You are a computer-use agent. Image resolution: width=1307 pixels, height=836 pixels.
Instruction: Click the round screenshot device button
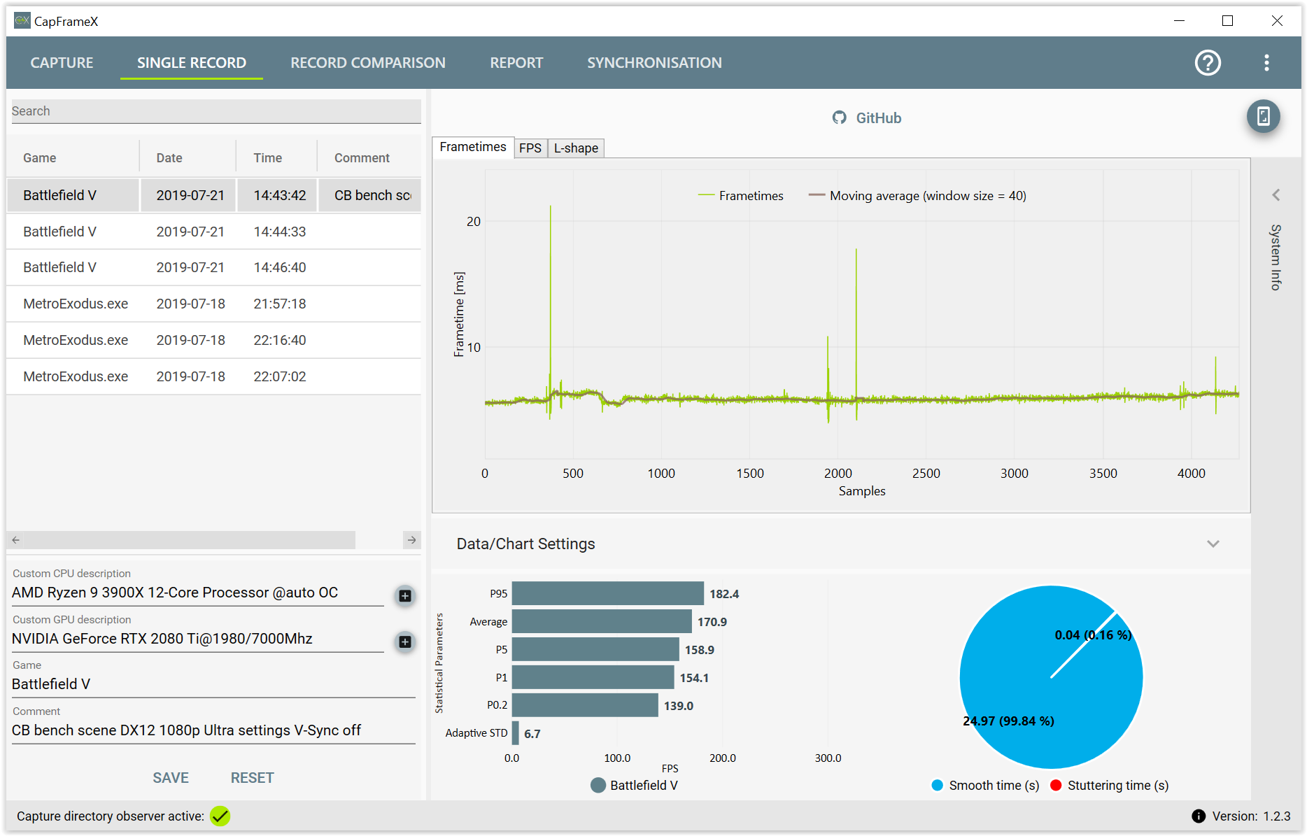[x=1263, y=116]
